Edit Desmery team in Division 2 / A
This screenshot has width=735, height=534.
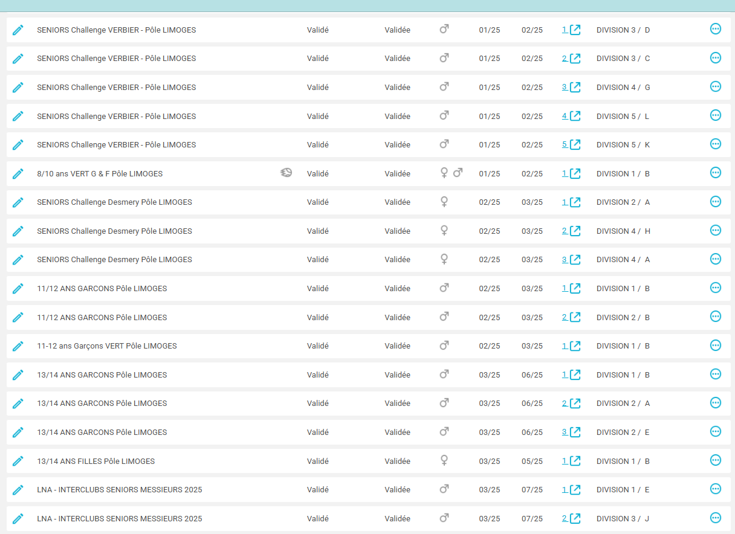[x=18, y=202]
